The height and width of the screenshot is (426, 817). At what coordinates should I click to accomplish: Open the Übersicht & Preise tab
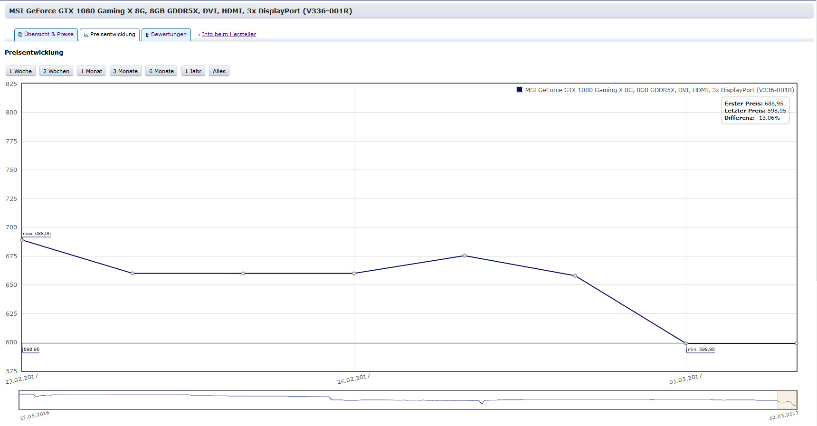[46, 34]
